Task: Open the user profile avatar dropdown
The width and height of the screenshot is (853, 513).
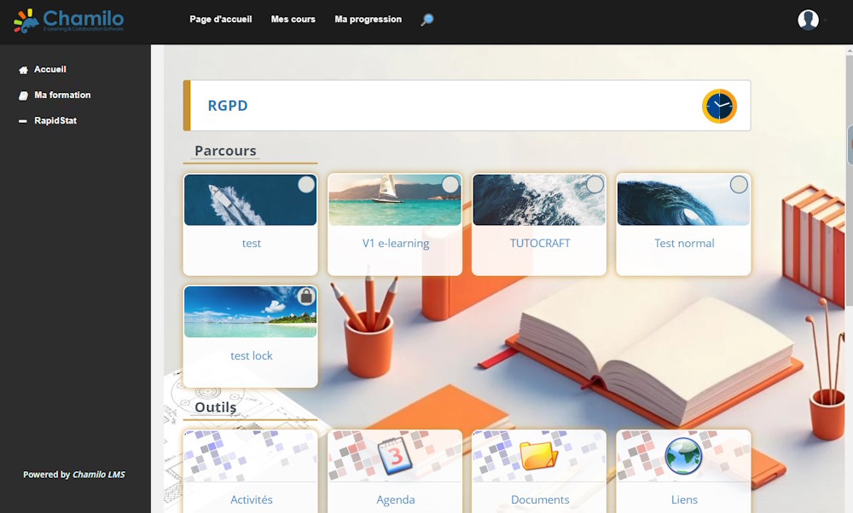Action: point(809,20)
